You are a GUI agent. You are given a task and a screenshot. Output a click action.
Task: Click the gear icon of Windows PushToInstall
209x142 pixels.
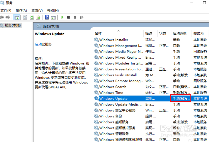(x=96, y=75)
